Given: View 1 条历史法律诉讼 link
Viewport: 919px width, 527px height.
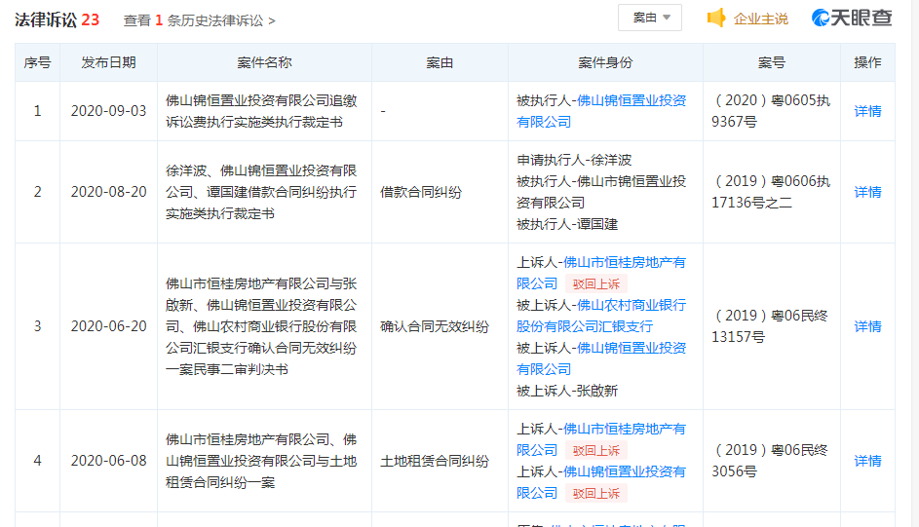Looking at the screenshot, I should tap(199, 20).
